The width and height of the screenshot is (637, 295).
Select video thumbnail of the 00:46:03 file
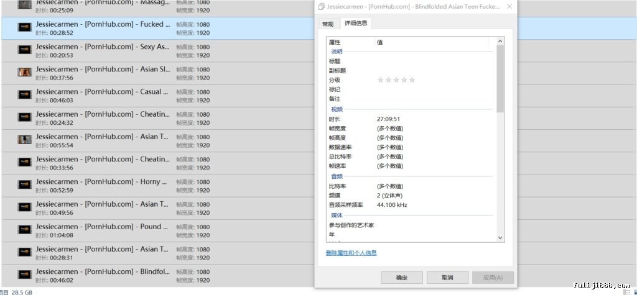coord(24,95)
